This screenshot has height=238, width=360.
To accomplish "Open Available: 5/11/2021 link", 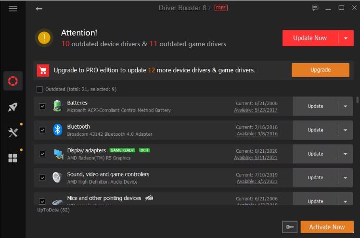I will coord(256,158).
